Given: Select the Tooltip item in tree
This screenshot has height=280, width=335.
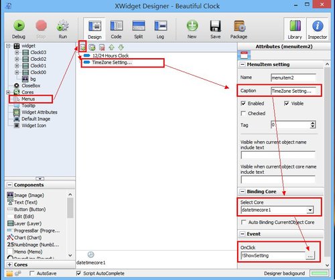Looking at the screenshot, I should point(28,106).
